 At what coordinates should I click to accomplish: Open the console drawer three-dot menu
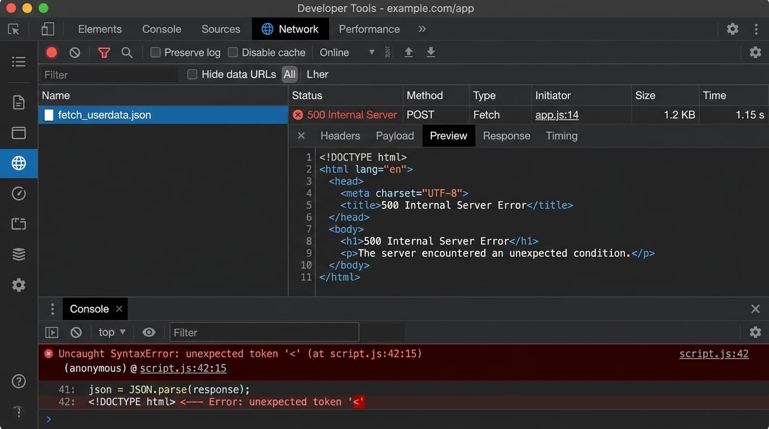[x=52, y=309]
